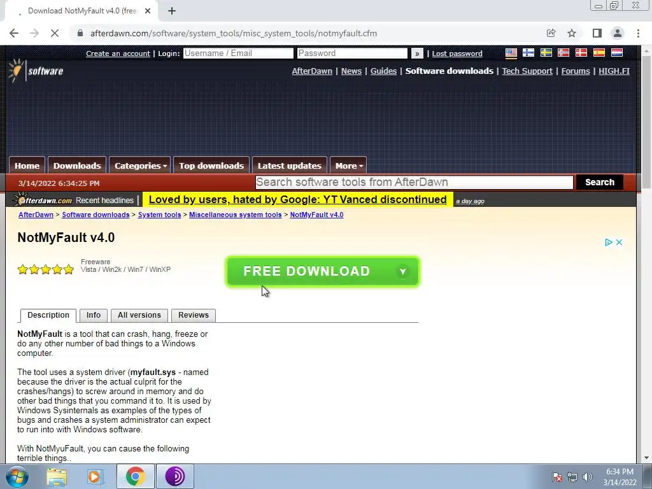Open the Tor Browser taskbar icon
The height and width of the screenshot is (489, 652).
click(175, 476)
